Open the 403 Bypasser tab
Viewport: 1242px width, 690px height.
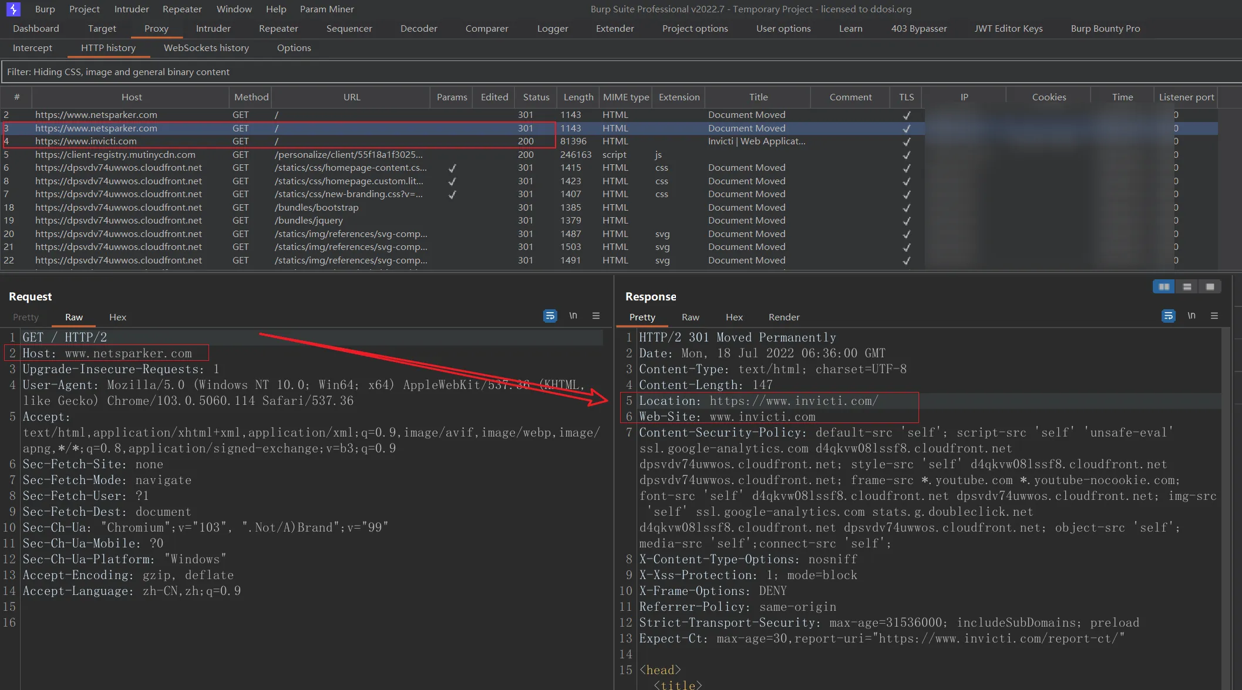[919, 28]
